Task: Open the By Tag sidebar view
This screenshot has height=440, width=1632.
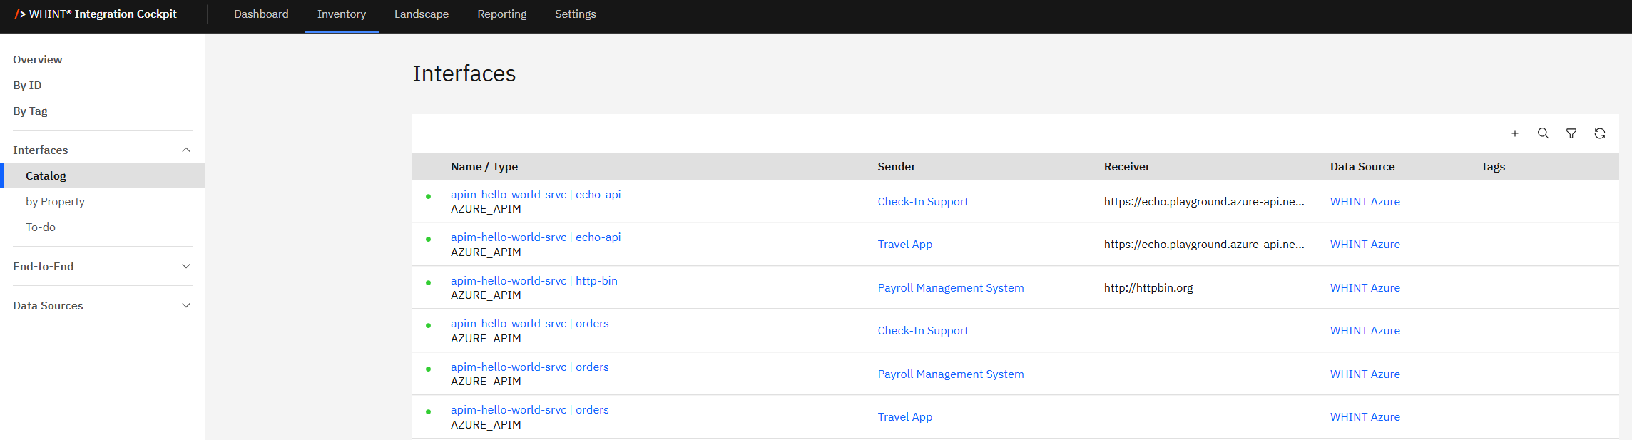Action: (x=30, y=111)
